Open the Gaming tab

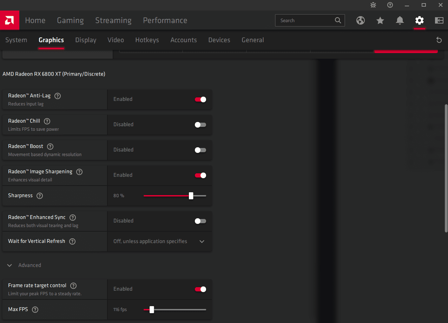pyautogui.click(x=70, y=20)
